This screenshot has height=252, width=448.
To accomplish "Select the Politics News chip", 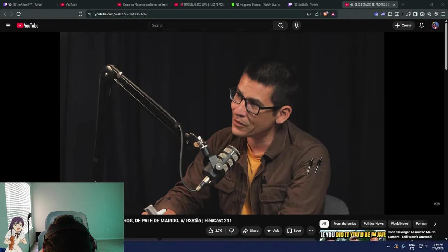I will (373, 224).
